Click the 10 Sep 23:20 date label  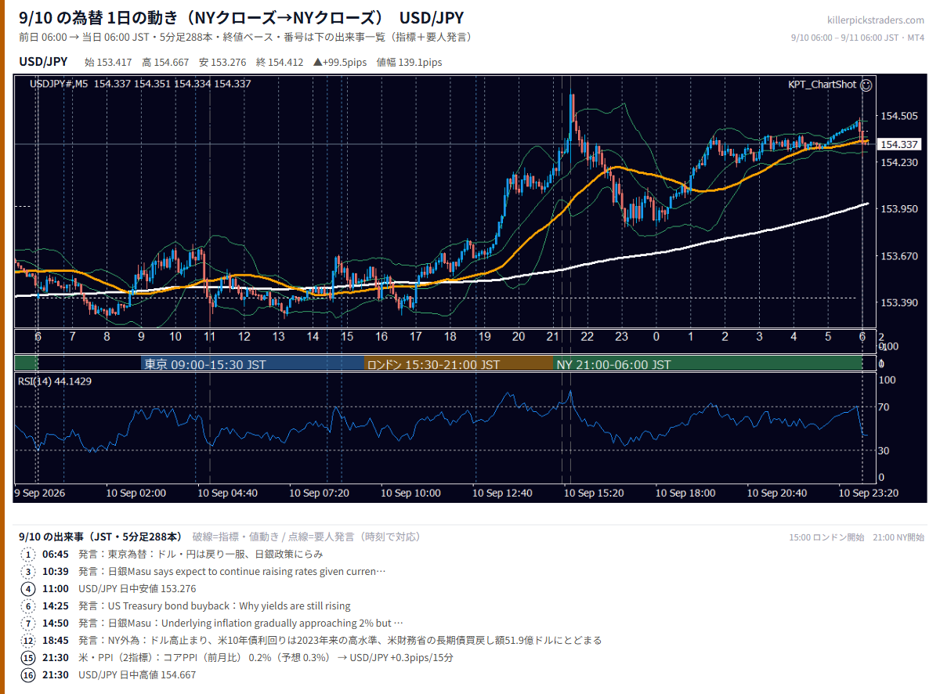[x=868, y=493]
